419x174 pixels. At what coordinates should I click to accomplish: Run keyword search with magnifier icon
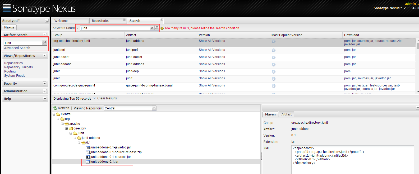click(156, 28)
